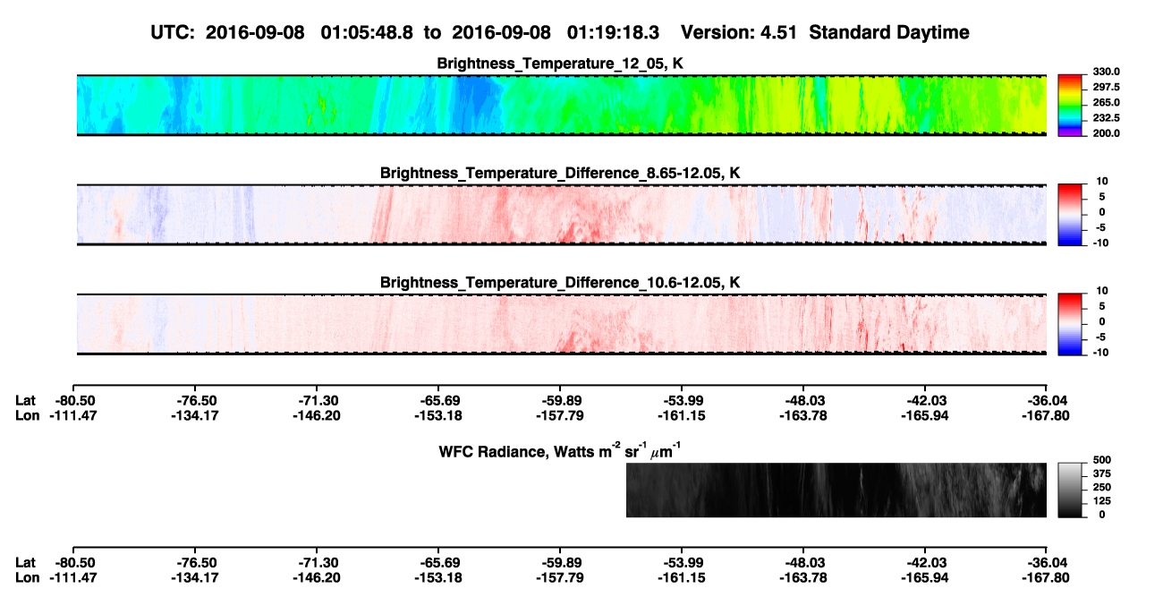Image resolution: width=1163 pixels, height=597 pixels.
Task: Click '10' on the 10.6-12.05 color bar
Action: [1102, 291]
